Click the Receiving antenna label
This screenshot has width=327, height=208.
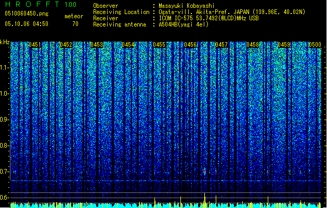(120, 24)
